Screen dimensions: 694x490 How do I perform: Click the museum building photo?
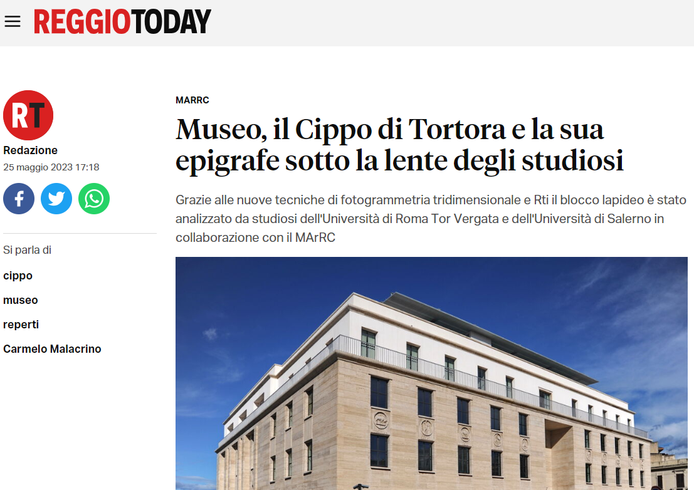tap(431, 373)
